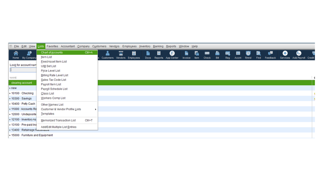The width and height of the screenshot is (323, 181).
Task: Open the Vendors toolbar icon
Action: point(121,55)
